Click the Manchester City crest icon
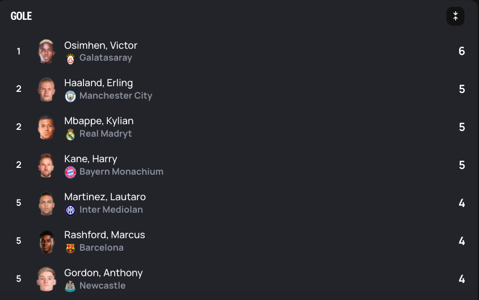This screenshot has width=479, height=300. (70, 96)
